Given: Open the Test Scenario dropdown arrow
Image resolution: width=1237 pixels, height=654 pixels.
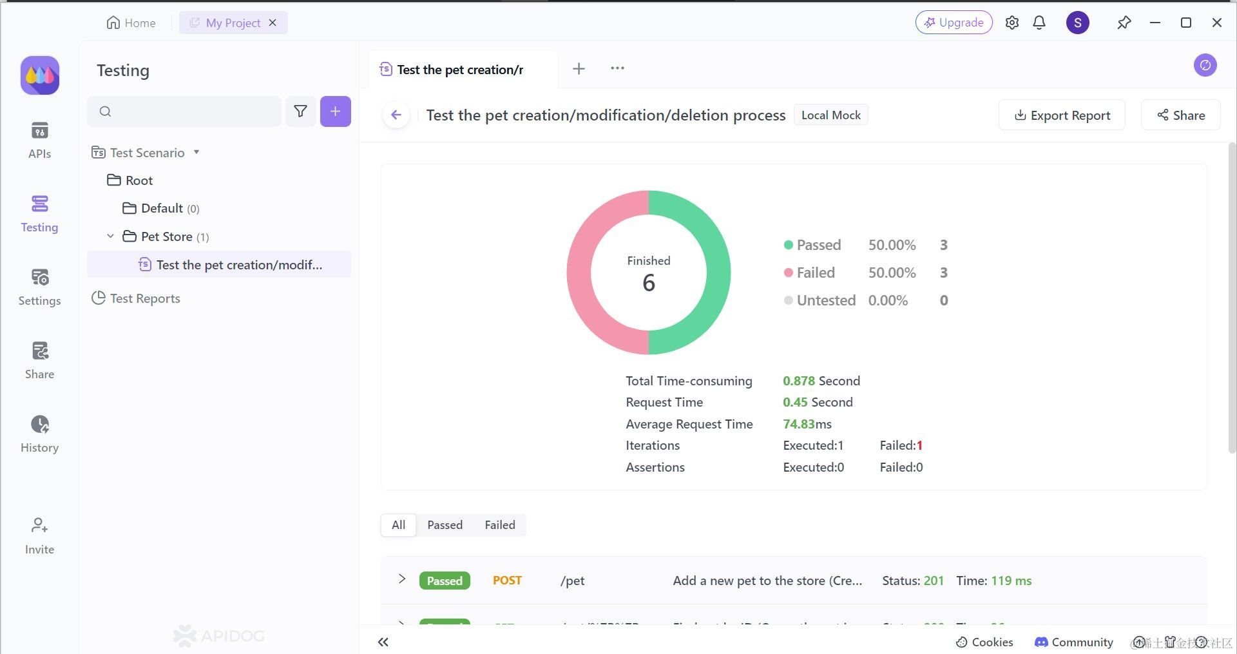Looking at the screenshot, I should (197, 153).
